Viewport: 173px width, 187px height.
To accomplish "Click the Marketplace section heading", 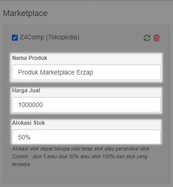I will [x=25, y=13].
